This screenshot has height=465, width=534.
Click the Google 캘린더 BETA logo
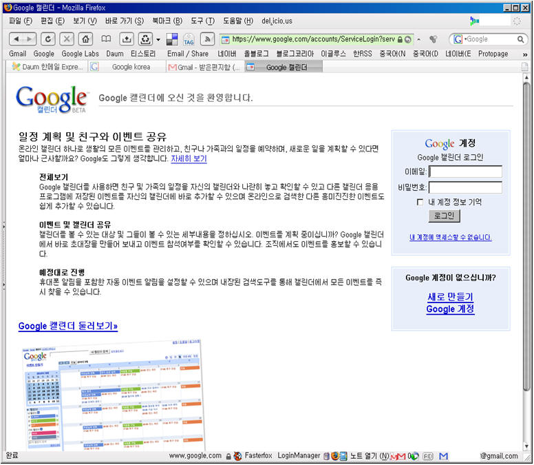52,99
